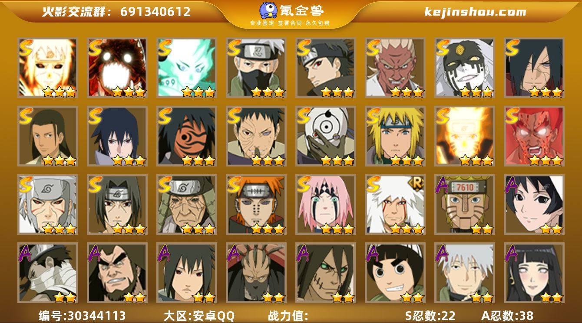582x323 pixels.
Task: Select the red Eight Gates Guy portrait
Action: (534, 136)
